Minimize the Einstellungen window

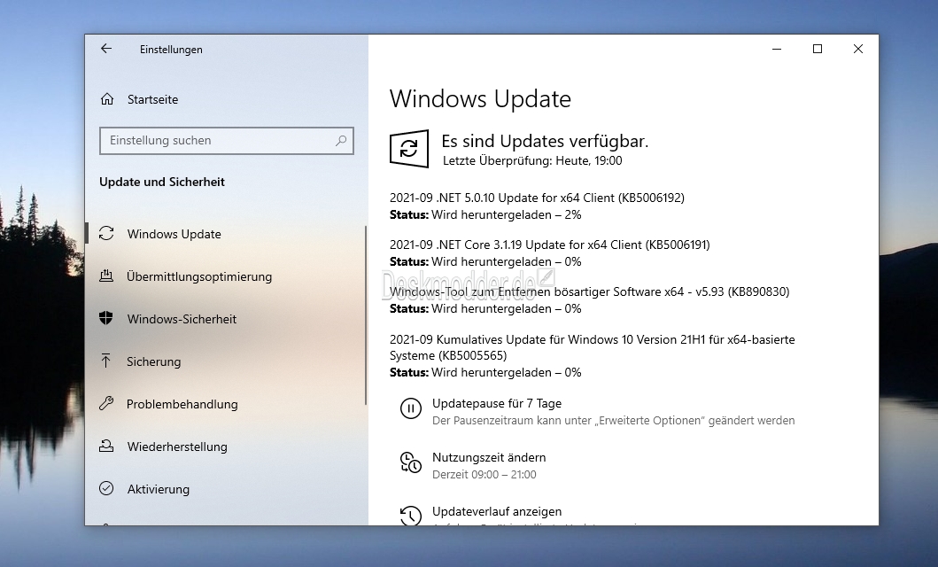coord(777,49)
